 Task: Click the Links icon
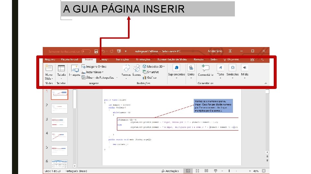[x=191, y=68]
